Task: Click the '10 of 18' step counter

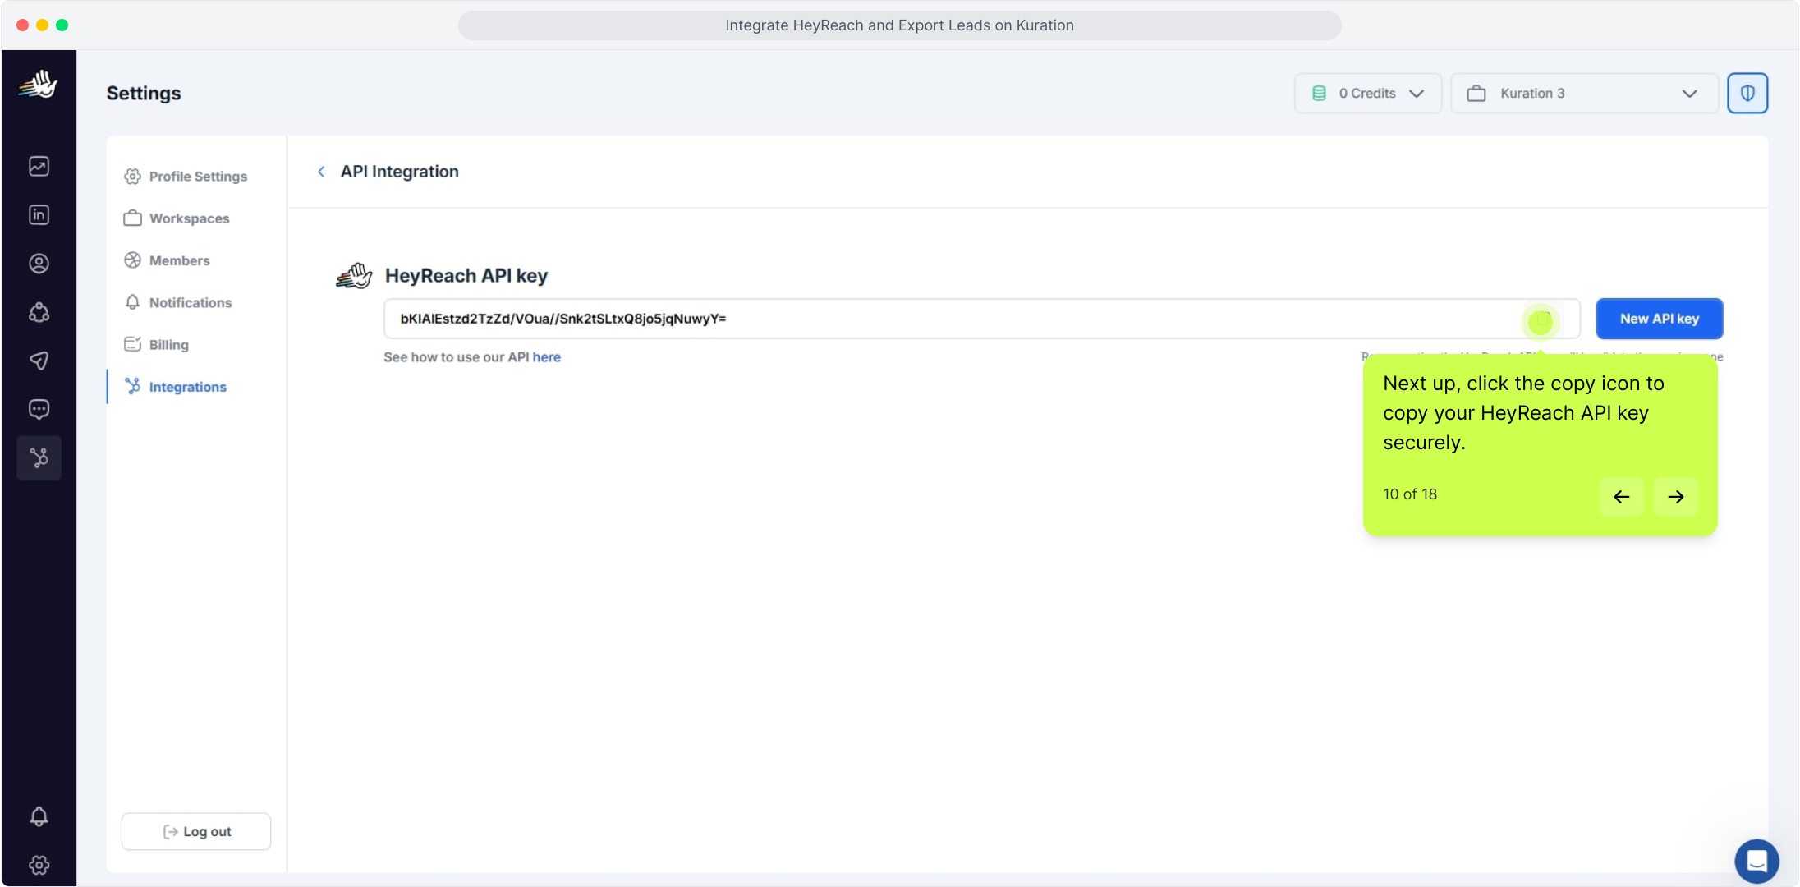Action: [1410, 494]
